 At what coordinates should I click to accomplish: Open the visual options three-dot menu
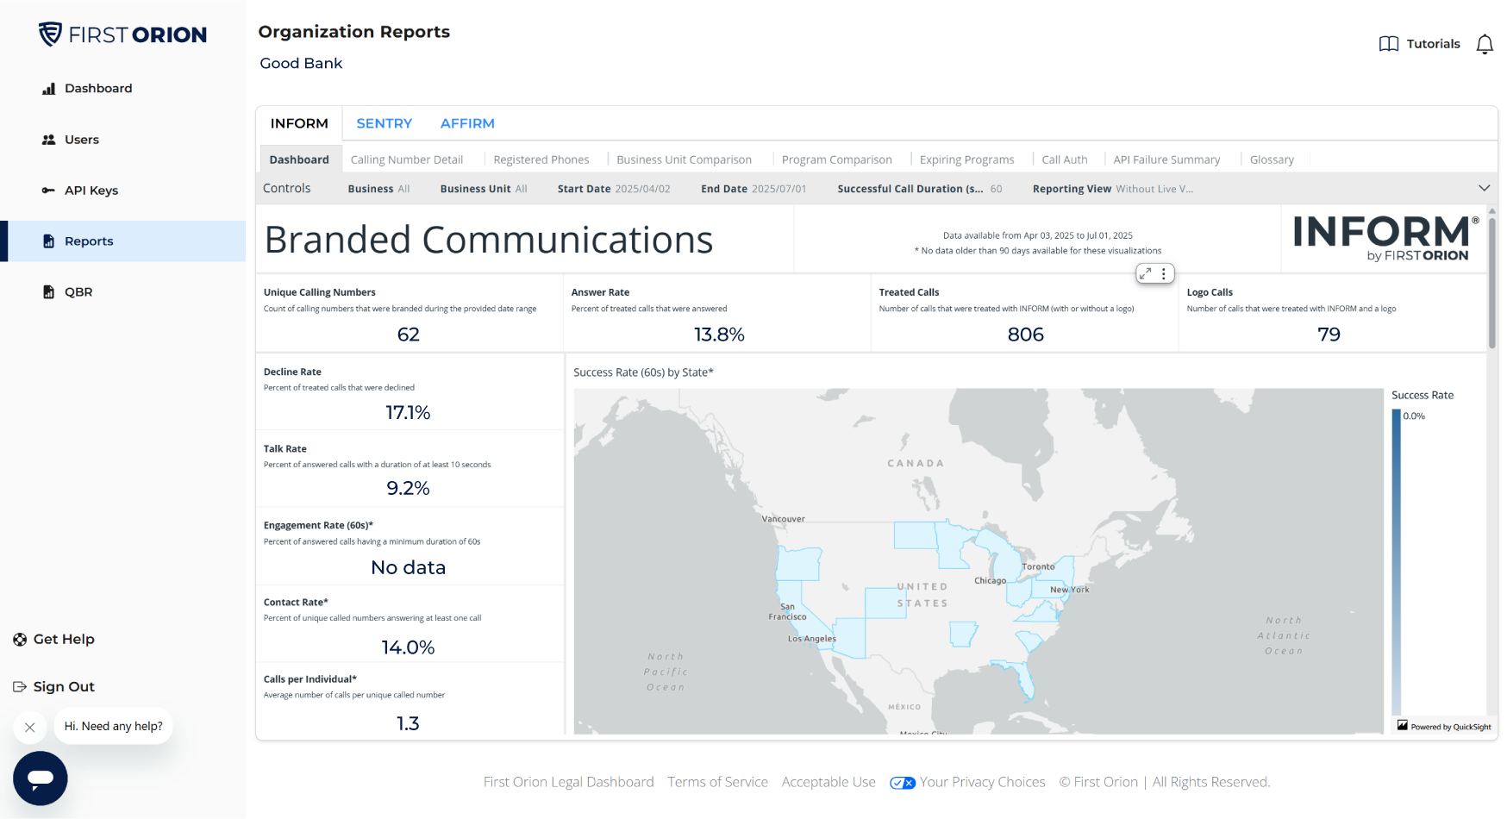pyautogui.click(x=1165, y=272)
